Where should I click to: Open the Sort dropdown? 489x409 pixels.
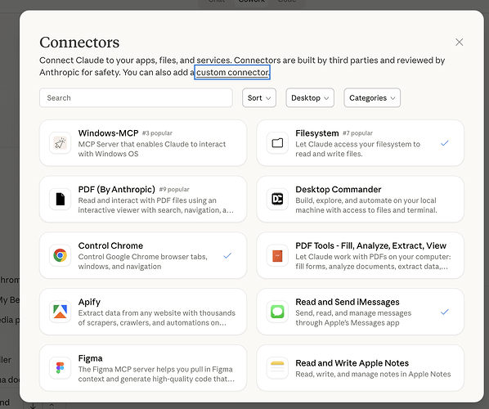tap(259, 98)
